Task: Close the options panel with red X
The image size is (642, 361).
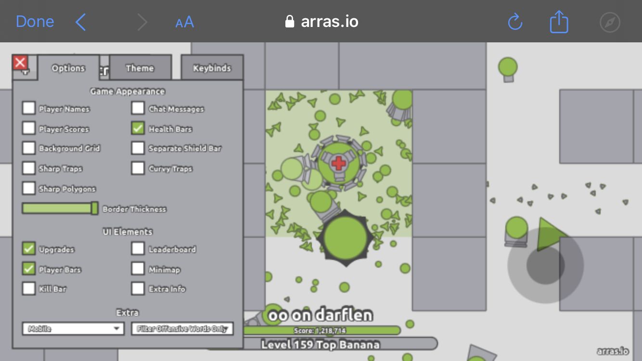Action: 20,62
